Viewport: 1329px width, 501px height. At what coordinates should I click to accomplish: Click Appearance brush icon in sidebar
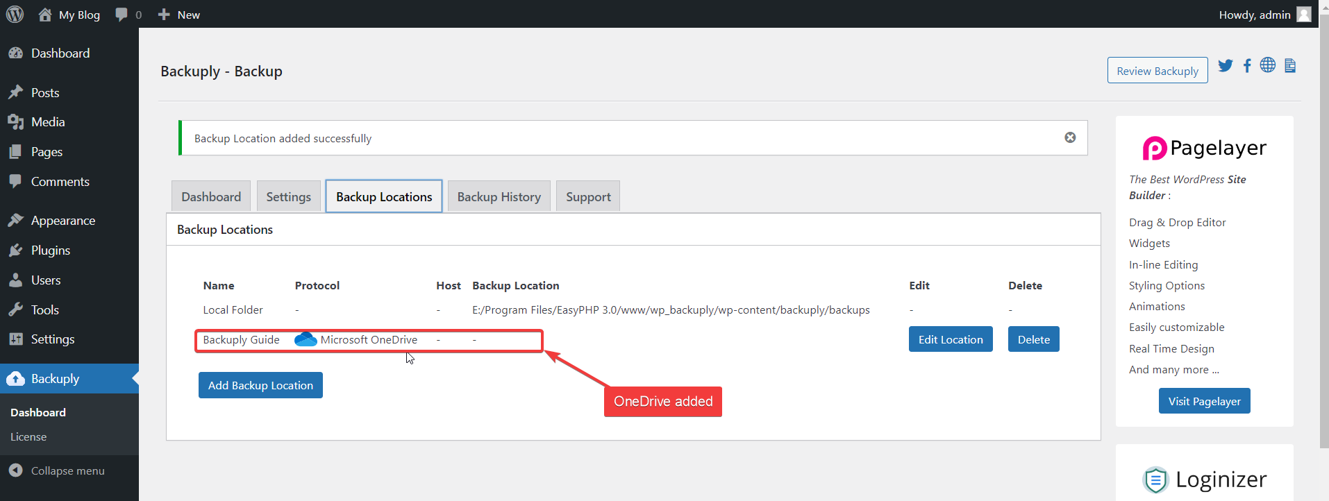click(x=15, y=221)
